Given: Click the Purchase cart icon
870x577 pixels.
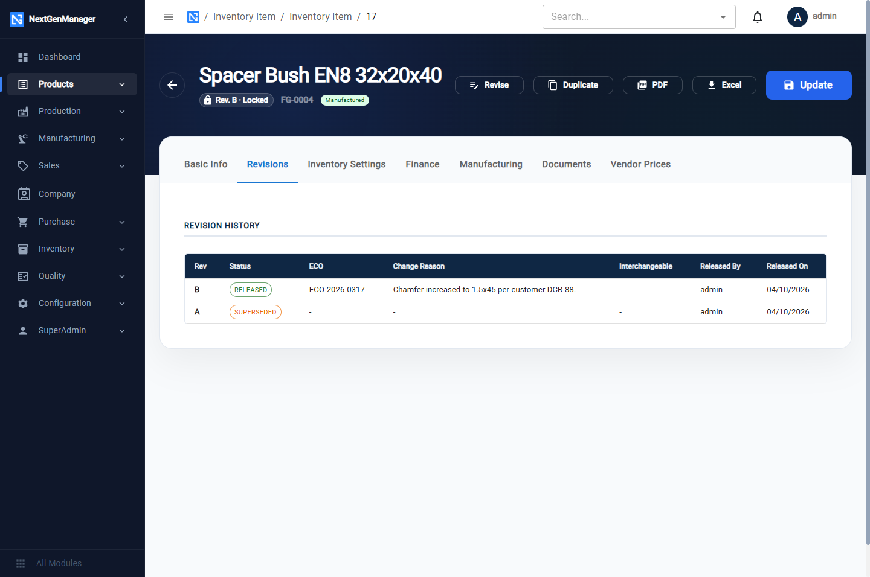Looking at the screenshot, I should pyautogui.click(x=23, y=222).
